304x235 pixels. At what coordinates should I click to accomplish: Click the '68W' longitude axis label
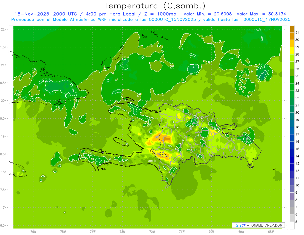click(x=271, y=232)
